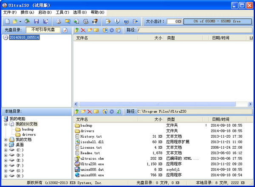Click the Exit icon on main toolbar
Screen dimensions: 255x187
click(135, 21)
